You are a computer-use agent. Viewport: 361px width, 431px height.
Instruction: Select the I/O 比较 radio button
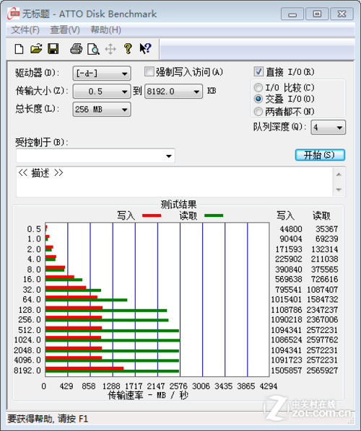pyautogui.click(x=258, y=87)
